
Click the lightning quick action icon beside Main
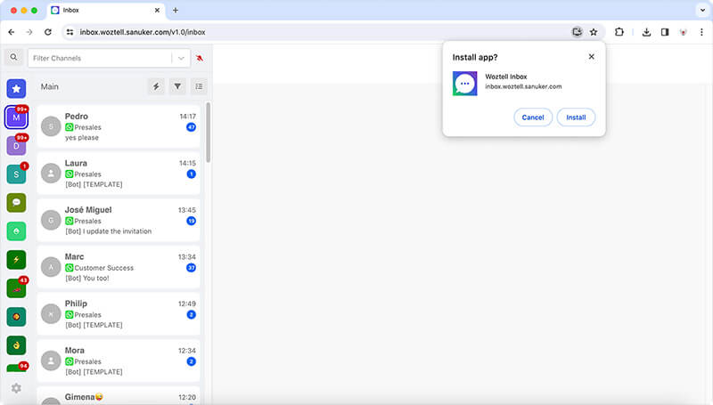[156, 86]
